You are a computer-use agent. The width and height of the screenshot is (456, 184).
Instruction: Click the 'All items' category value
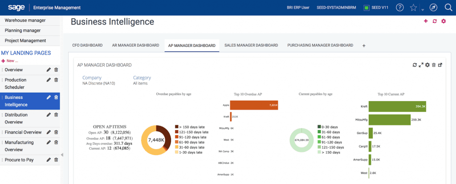(x=140, y=83)
